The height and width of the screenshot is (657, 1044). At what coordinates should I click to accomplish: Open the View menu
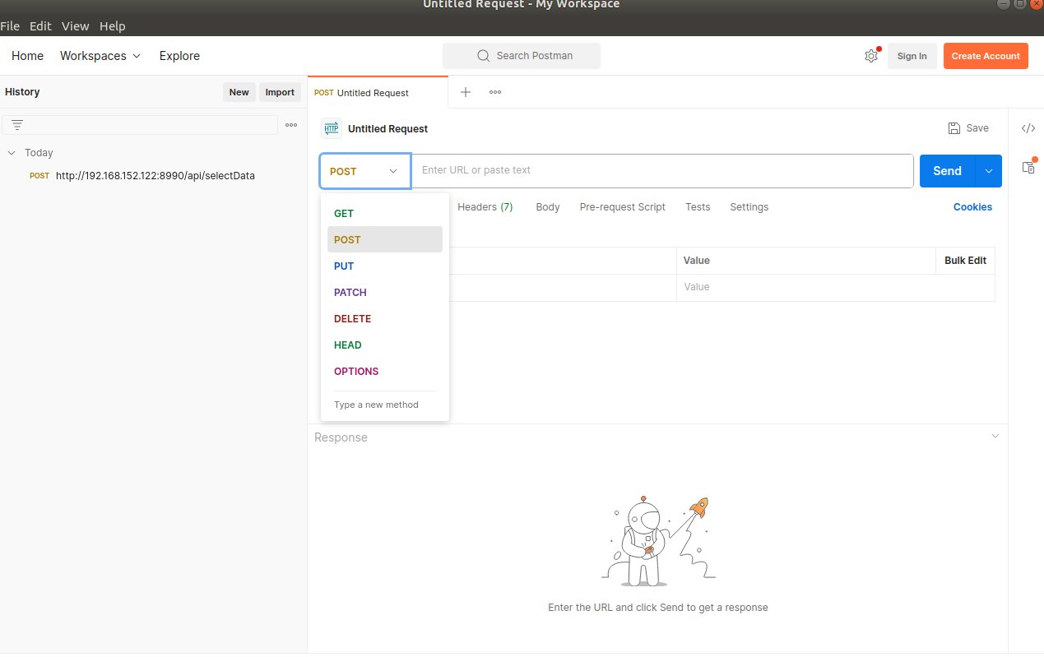pos(75,26)
